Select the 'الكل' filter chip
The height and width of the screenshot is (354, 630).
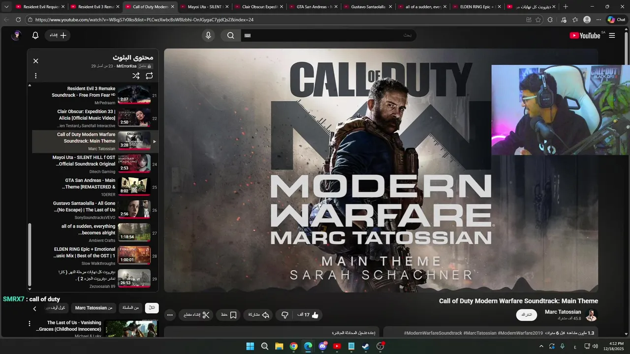point(152,308)
